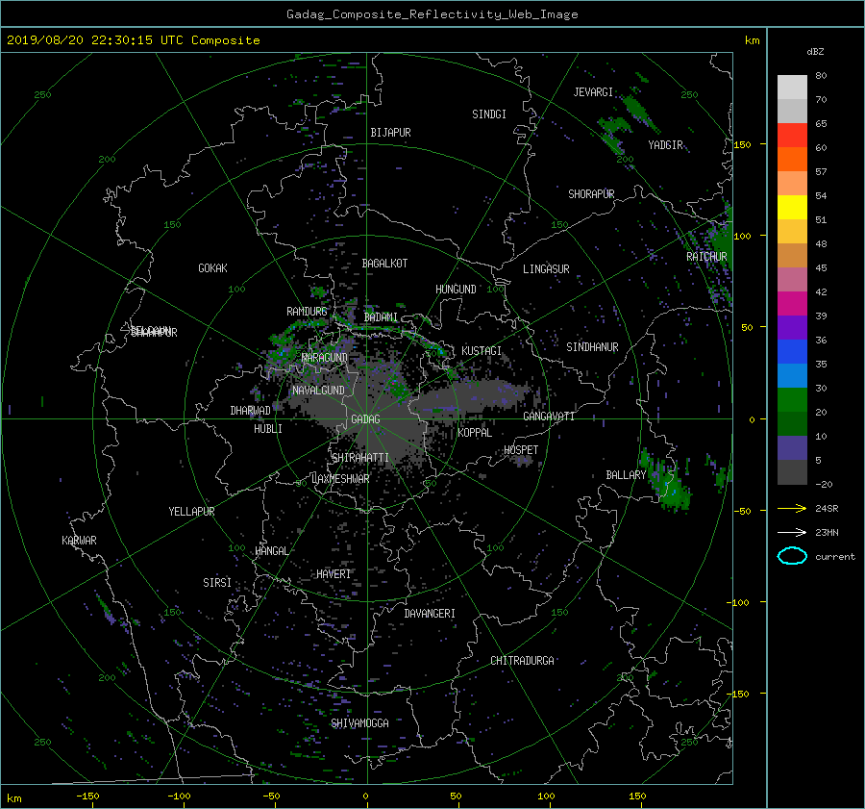This screenshot has width=865, height=809.
Task: Click the DHARWAD city label
Action: (x=250, y=411)
